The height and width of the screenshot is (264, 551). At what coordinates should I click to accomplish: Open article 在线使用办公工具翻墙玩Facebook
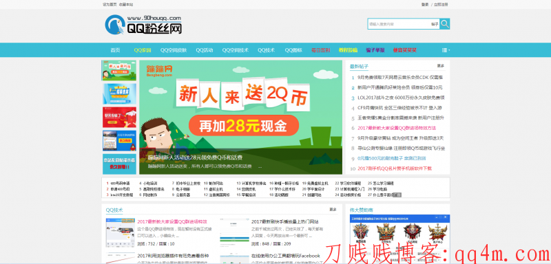click(x=286, y=256)
